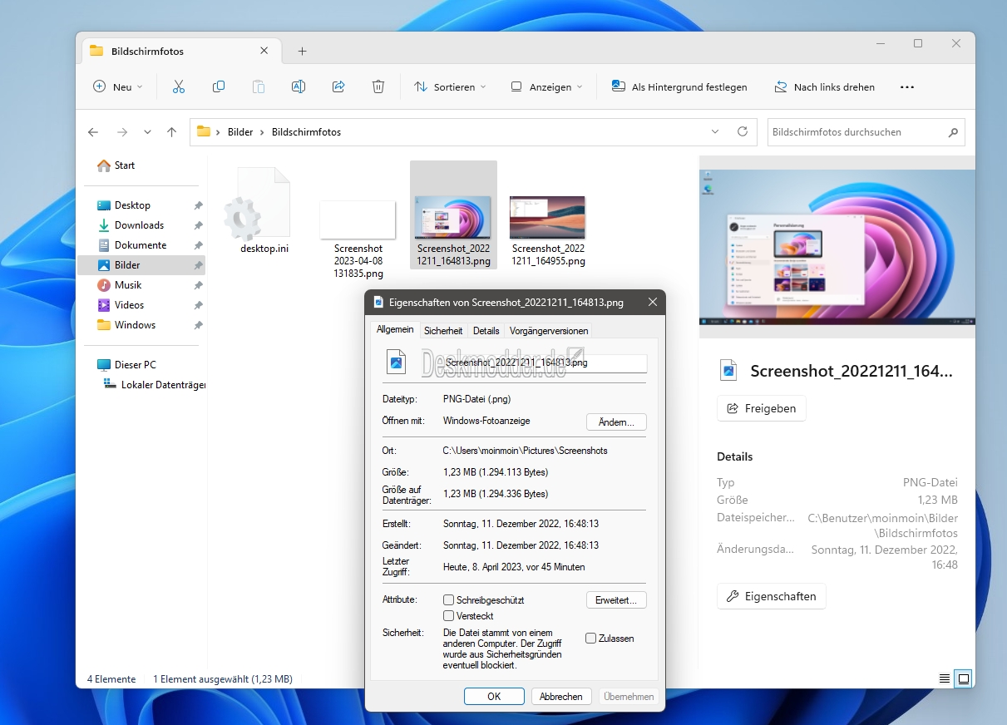Click Als Hintergrund festlegen

coord(679,86)
